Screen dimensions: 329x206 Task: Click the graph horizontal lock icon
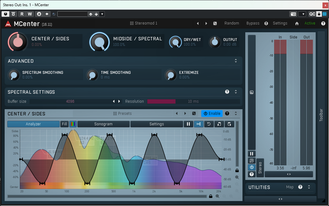tap(211, 197)
